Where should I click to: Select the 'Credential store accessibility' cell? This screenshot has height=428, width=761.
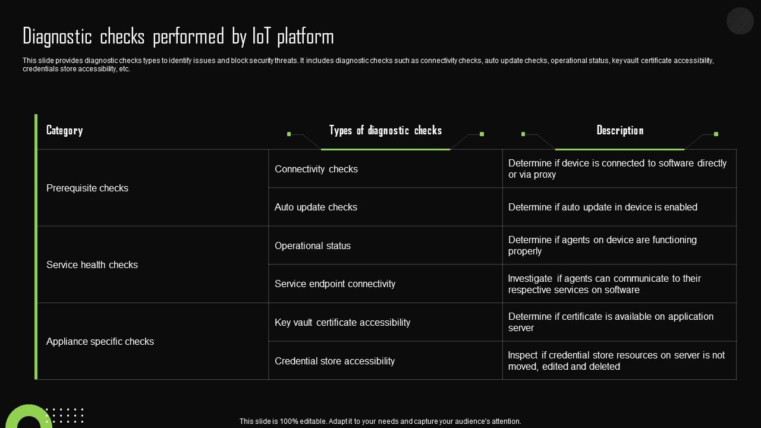(x=385, y=361)
